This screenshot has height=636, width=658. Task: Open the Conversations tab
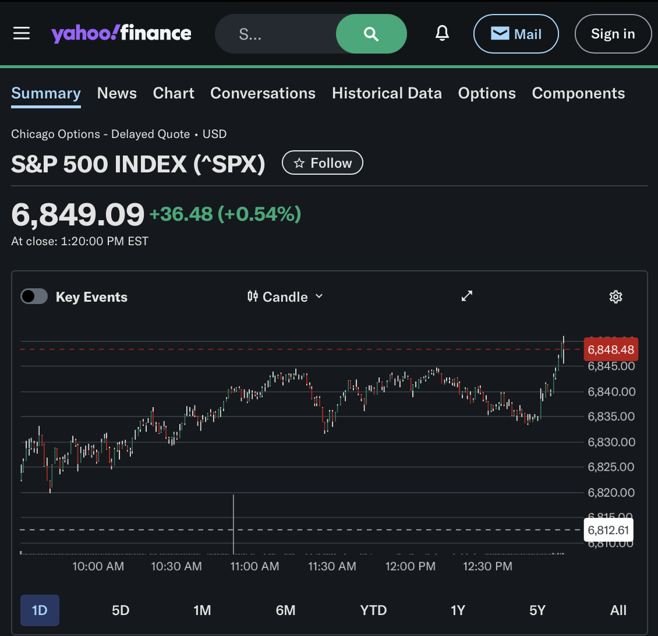(263, 93)
